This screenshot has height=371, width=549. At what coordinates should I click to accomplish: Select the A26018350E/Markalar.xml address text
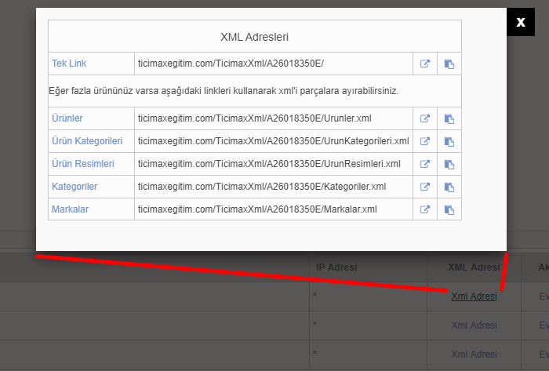coord(257,209)
